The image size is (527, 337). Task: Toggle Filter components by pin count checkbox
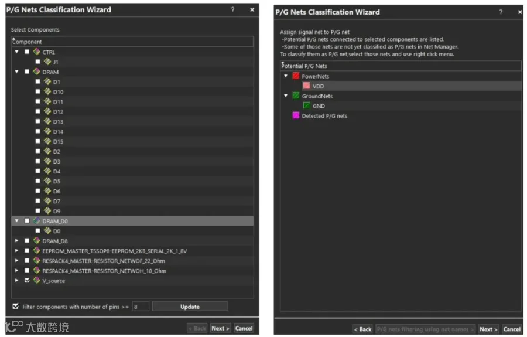click(x=15, y=306)
